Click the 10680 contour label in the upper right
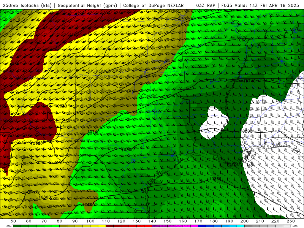The image size is (304, 228). (x=243, y=40)
